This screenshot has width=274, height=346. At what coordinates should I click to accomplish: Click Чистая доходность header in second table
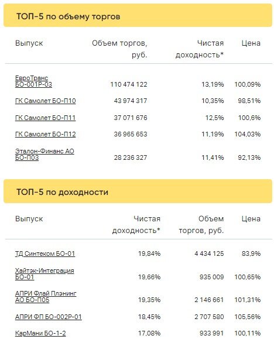(x=136, y=224)
